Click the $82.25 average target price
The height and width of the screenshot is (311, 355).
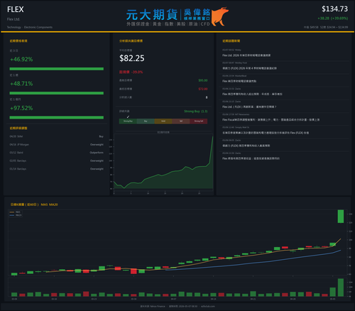click(x=132, y=58)
